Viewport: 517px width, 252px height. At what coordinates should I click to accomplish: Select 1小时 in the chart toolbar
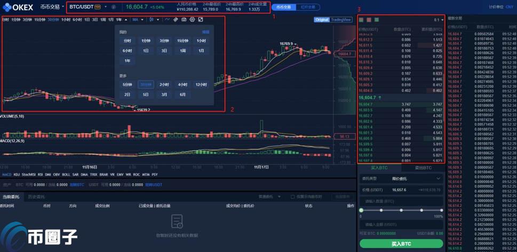click(66, 20)
